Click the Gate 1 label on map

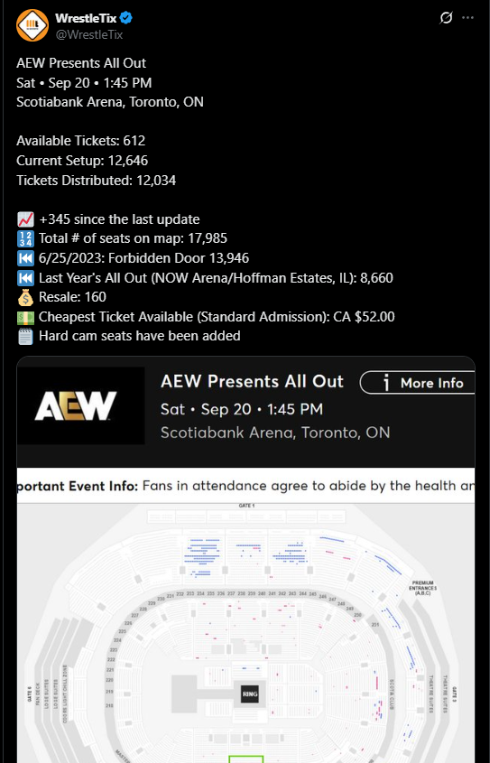click(245, 506)
